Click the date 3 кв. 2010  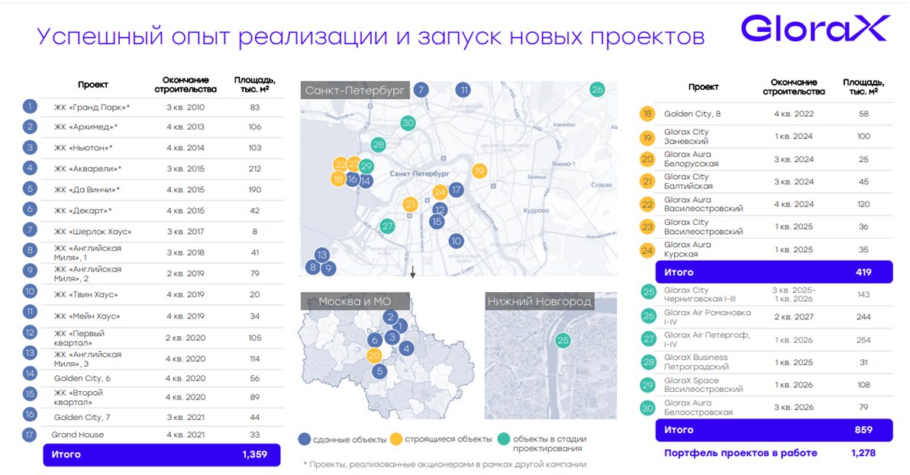[186, 108]
